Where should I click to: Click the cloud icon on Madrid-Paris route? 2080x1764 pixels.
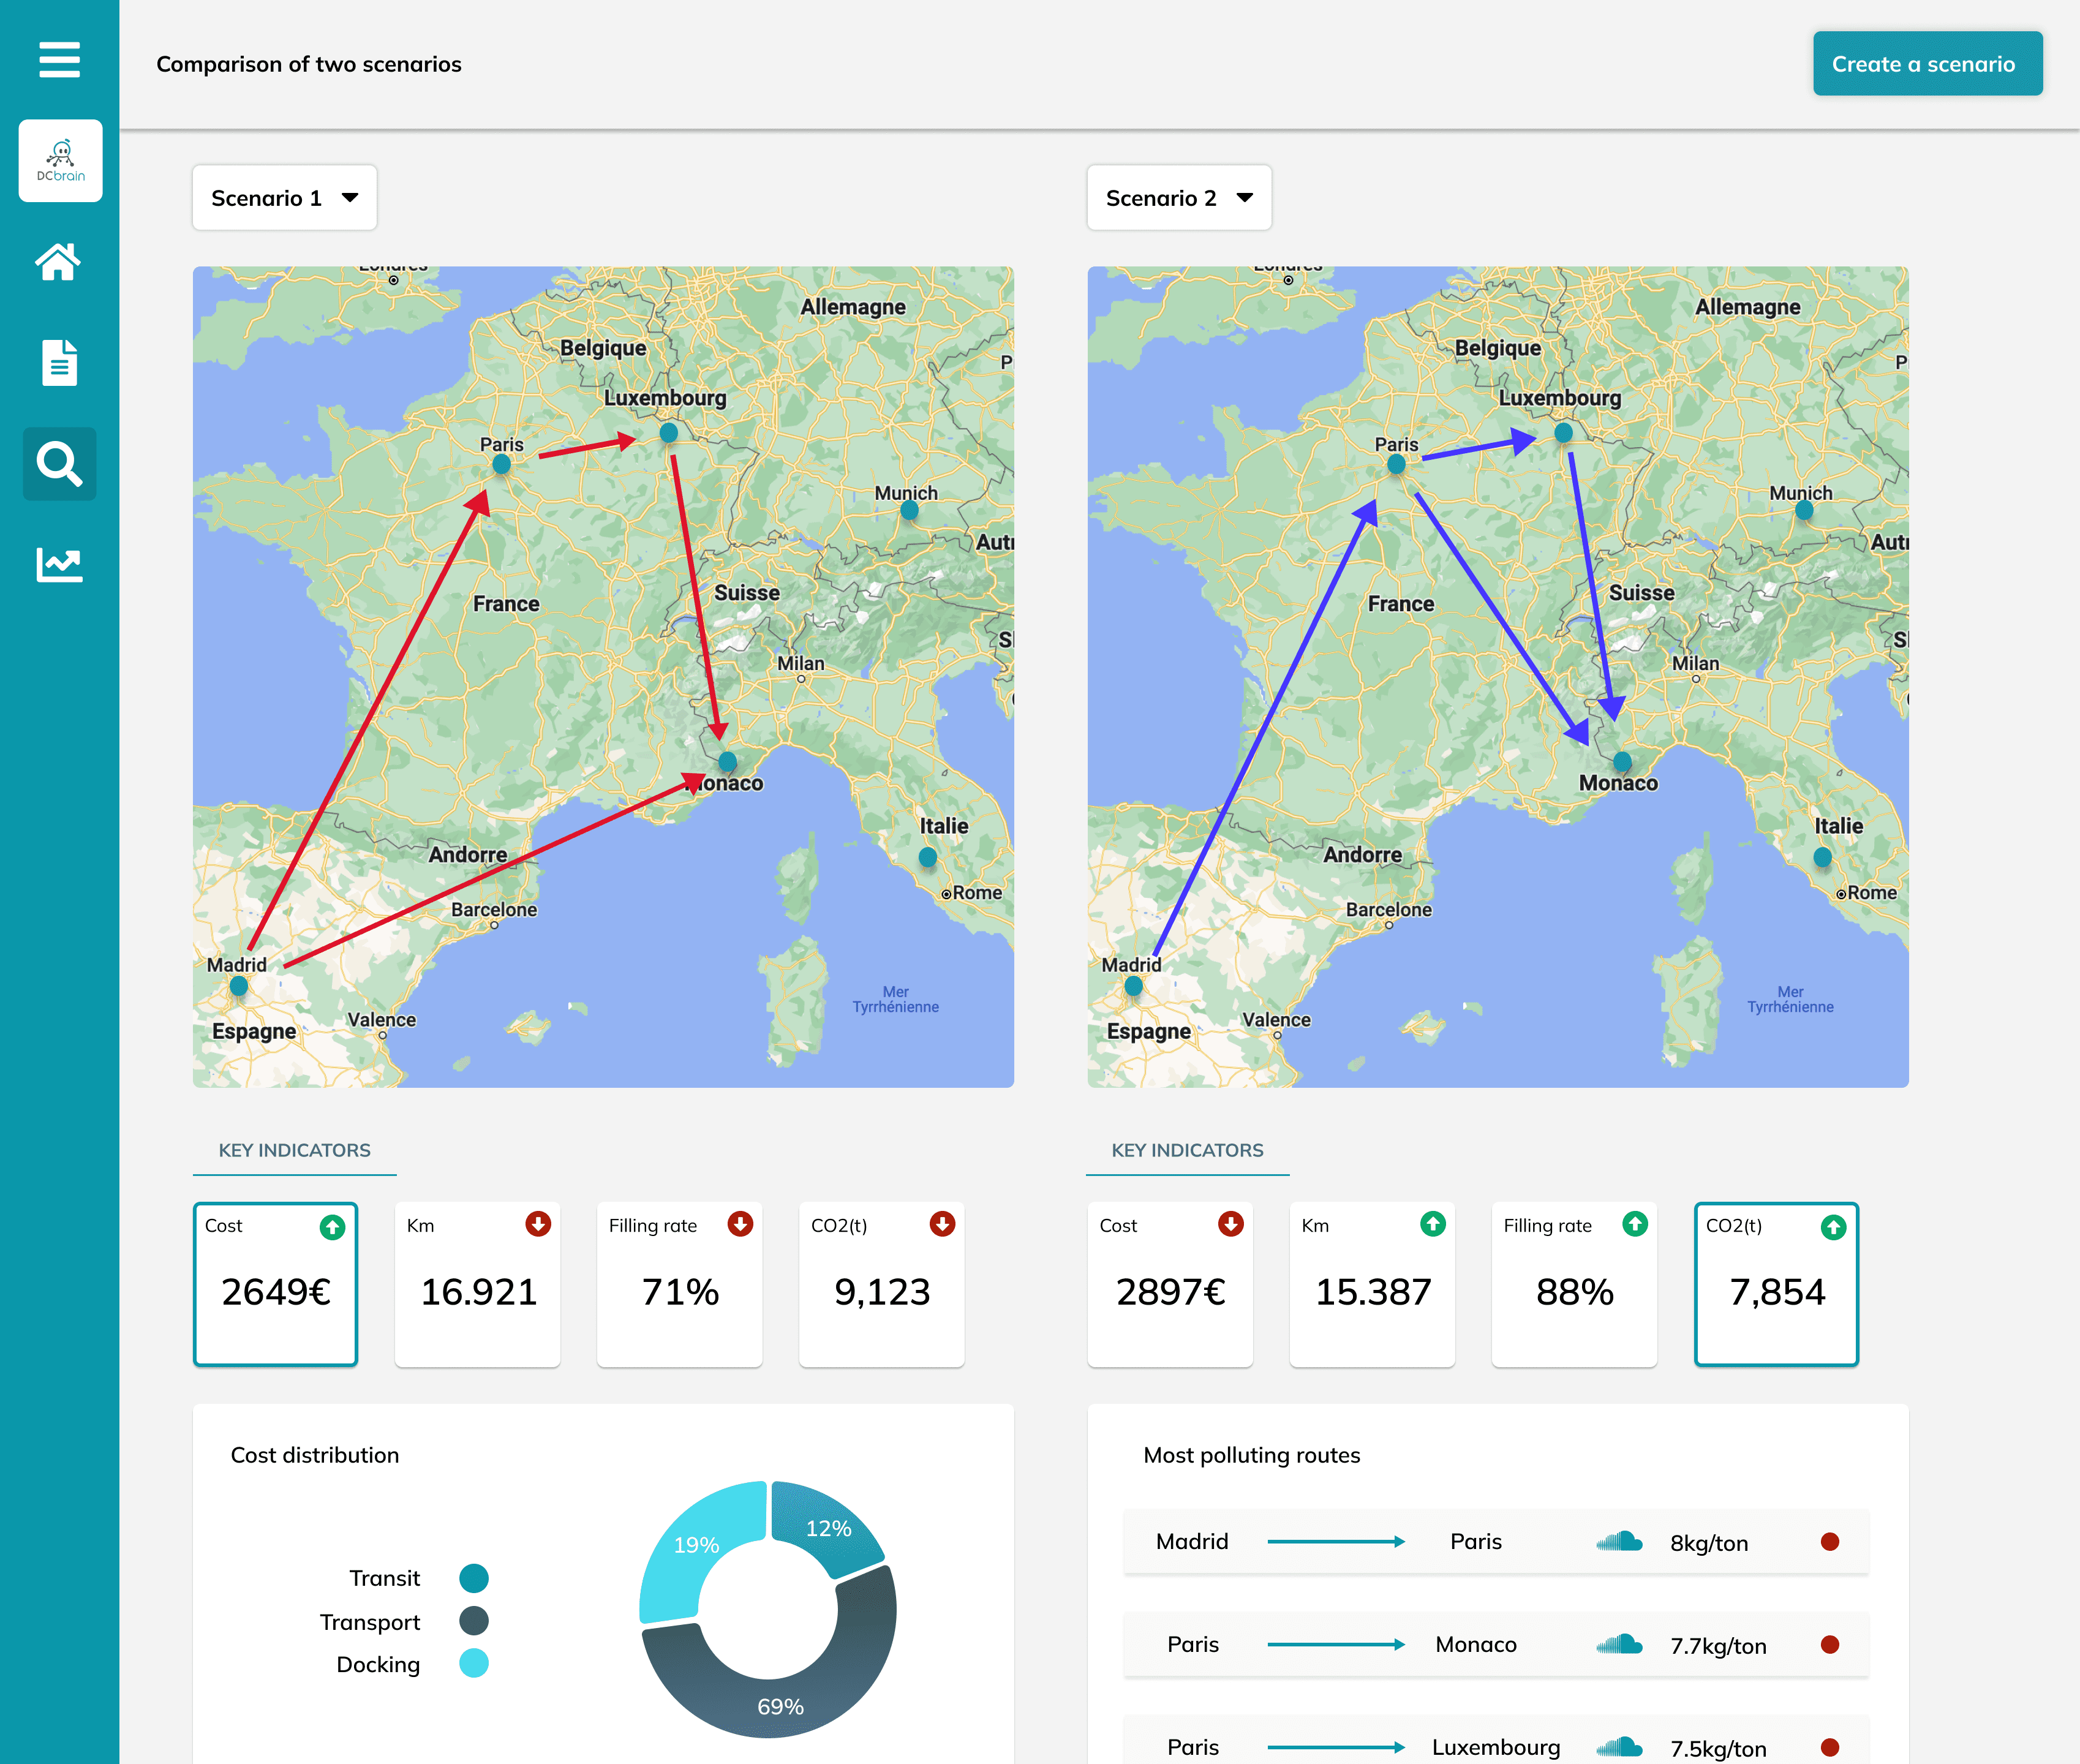coord(1619,1541)
